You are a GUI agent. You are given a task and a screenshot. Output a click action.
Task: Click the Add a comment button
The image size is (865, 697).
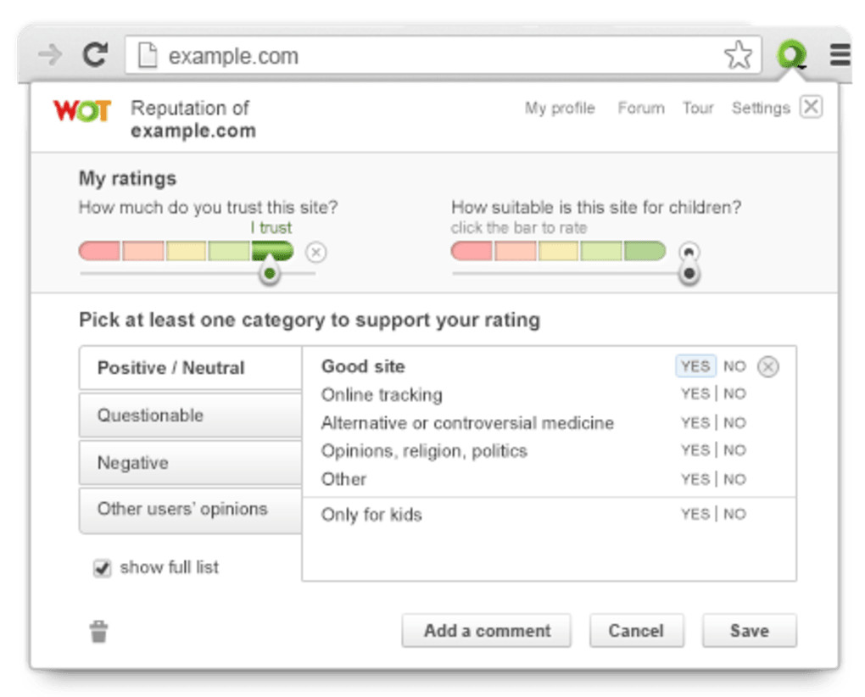[x=486, y=631]
